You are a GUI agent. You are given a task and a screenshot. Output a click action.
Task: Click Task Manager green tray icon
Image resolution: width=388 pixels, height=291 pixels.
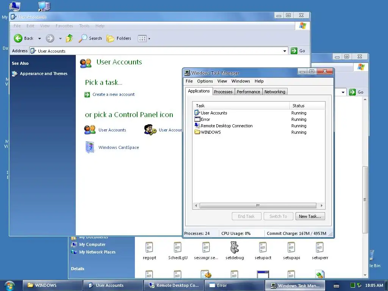(353, 285)
